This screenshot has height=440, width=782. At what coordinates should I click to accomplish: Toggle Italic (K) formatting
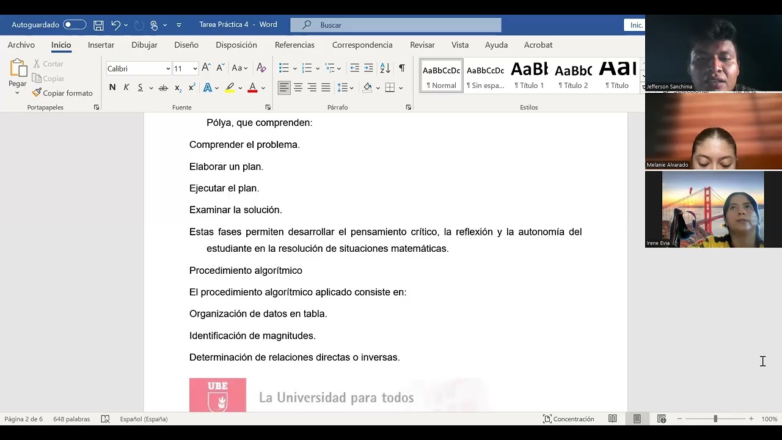(x=126, y=87)
